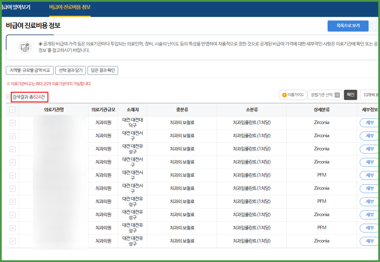Click the 목록으로 보기 button
The image size is (380, 262).
point(348,26)
